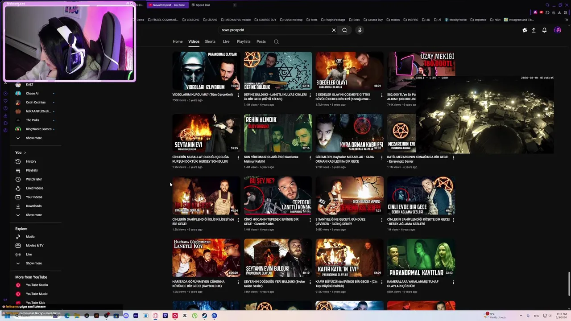Open the Plugin Package bookmark folder
This screenshot has width=571, height=321.
pos(333,20)
